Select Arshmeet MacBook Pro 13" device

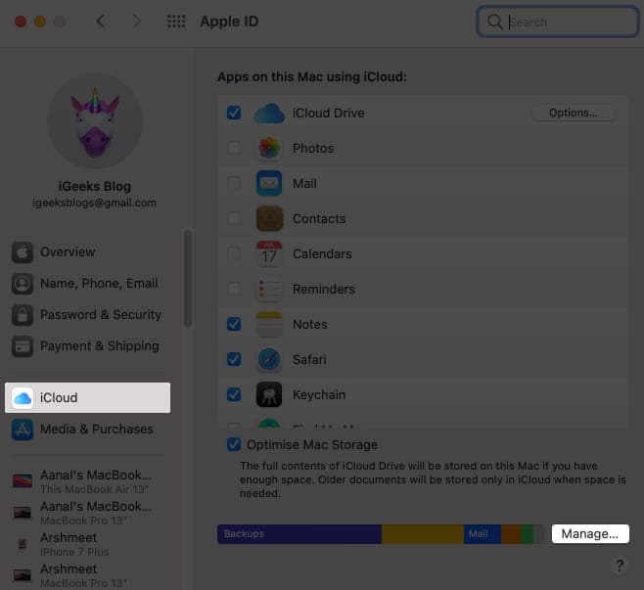pos(87,575)
